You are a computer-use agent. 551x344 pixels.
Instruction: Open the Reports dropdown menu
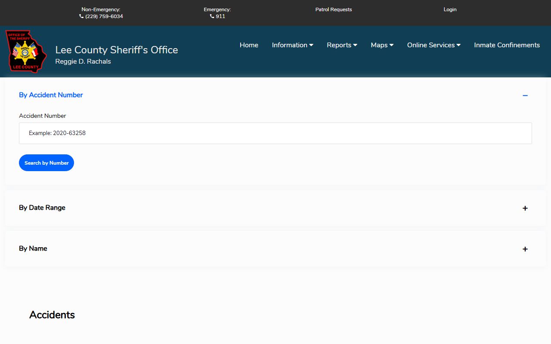click(342, 45)
